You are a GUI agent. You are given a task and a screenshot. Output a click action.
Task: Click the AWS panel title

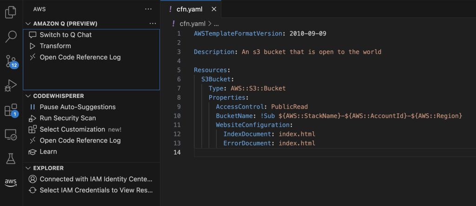[40, 9]
